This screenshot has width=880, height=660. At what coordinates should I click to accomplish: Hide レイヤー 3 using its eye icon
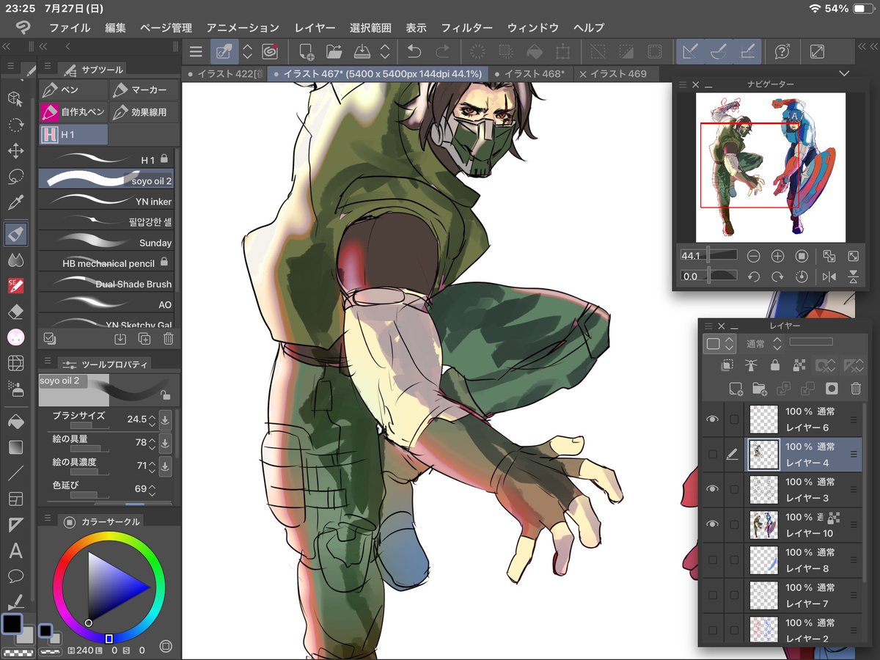point(711,489)
